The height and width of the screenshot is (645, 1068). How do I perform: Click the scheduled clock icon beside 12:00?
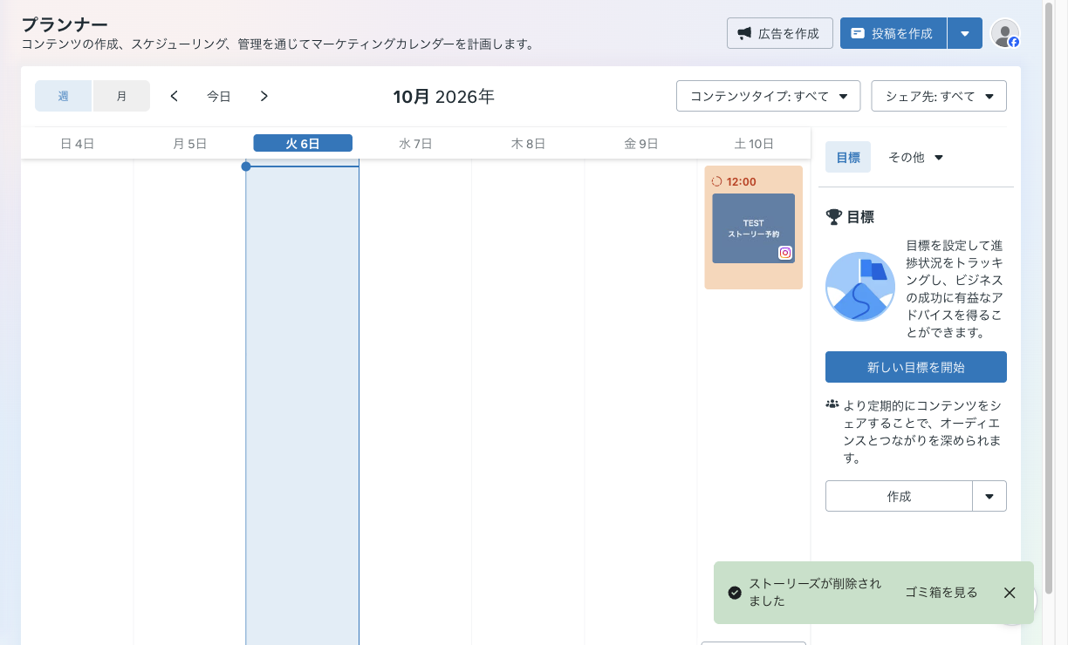tap(717, 181)
